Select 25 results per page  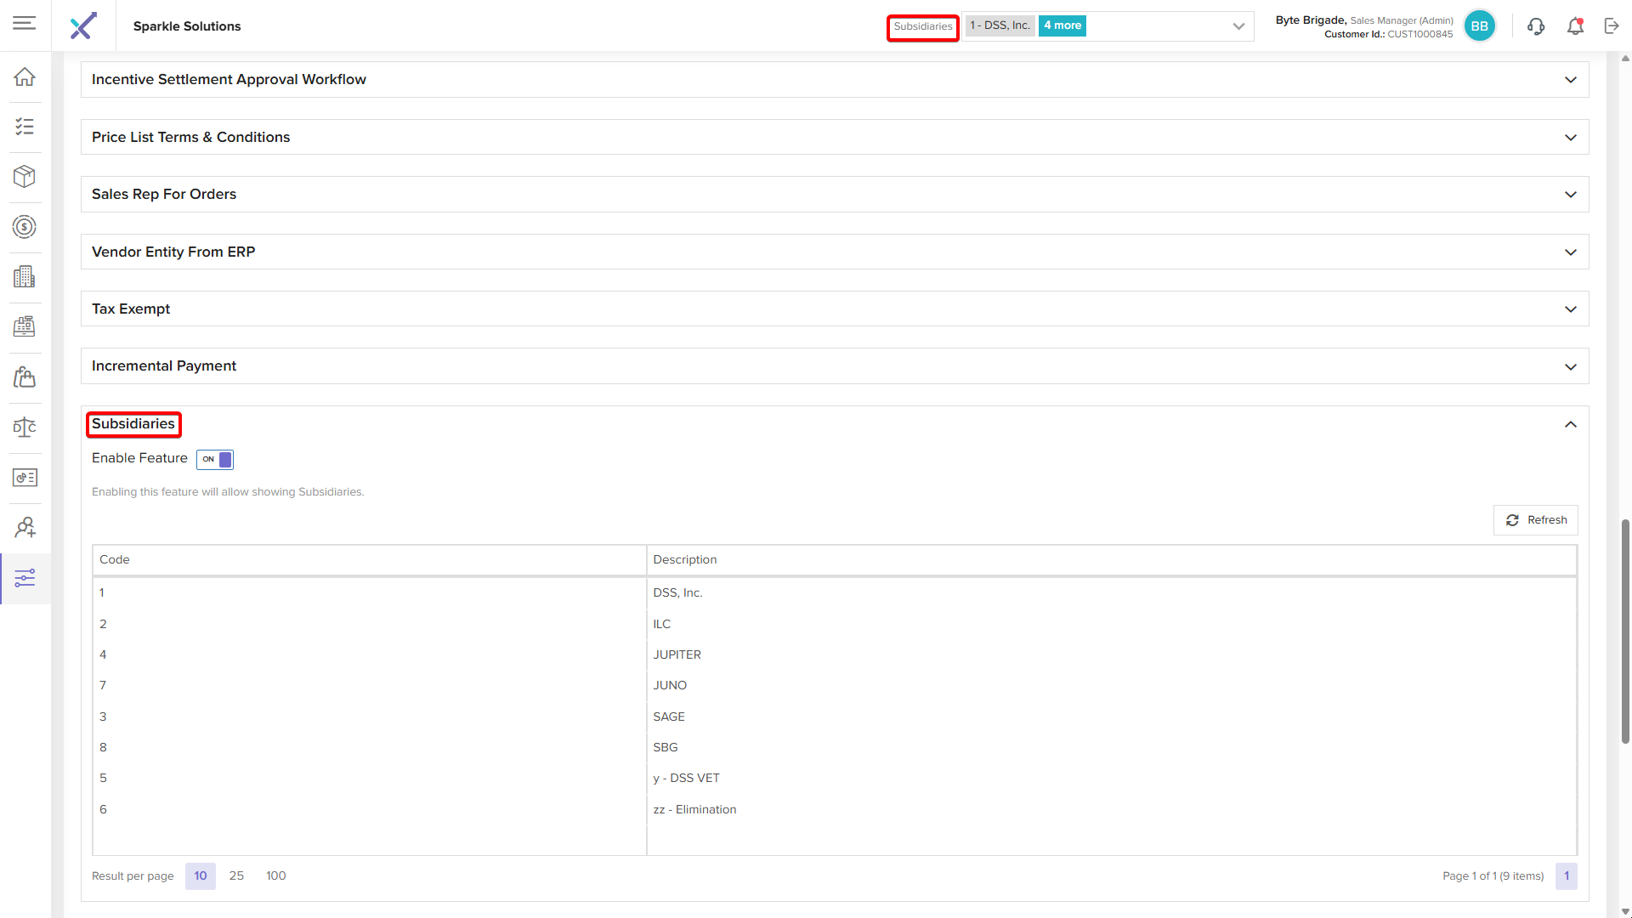coord(236,875)
